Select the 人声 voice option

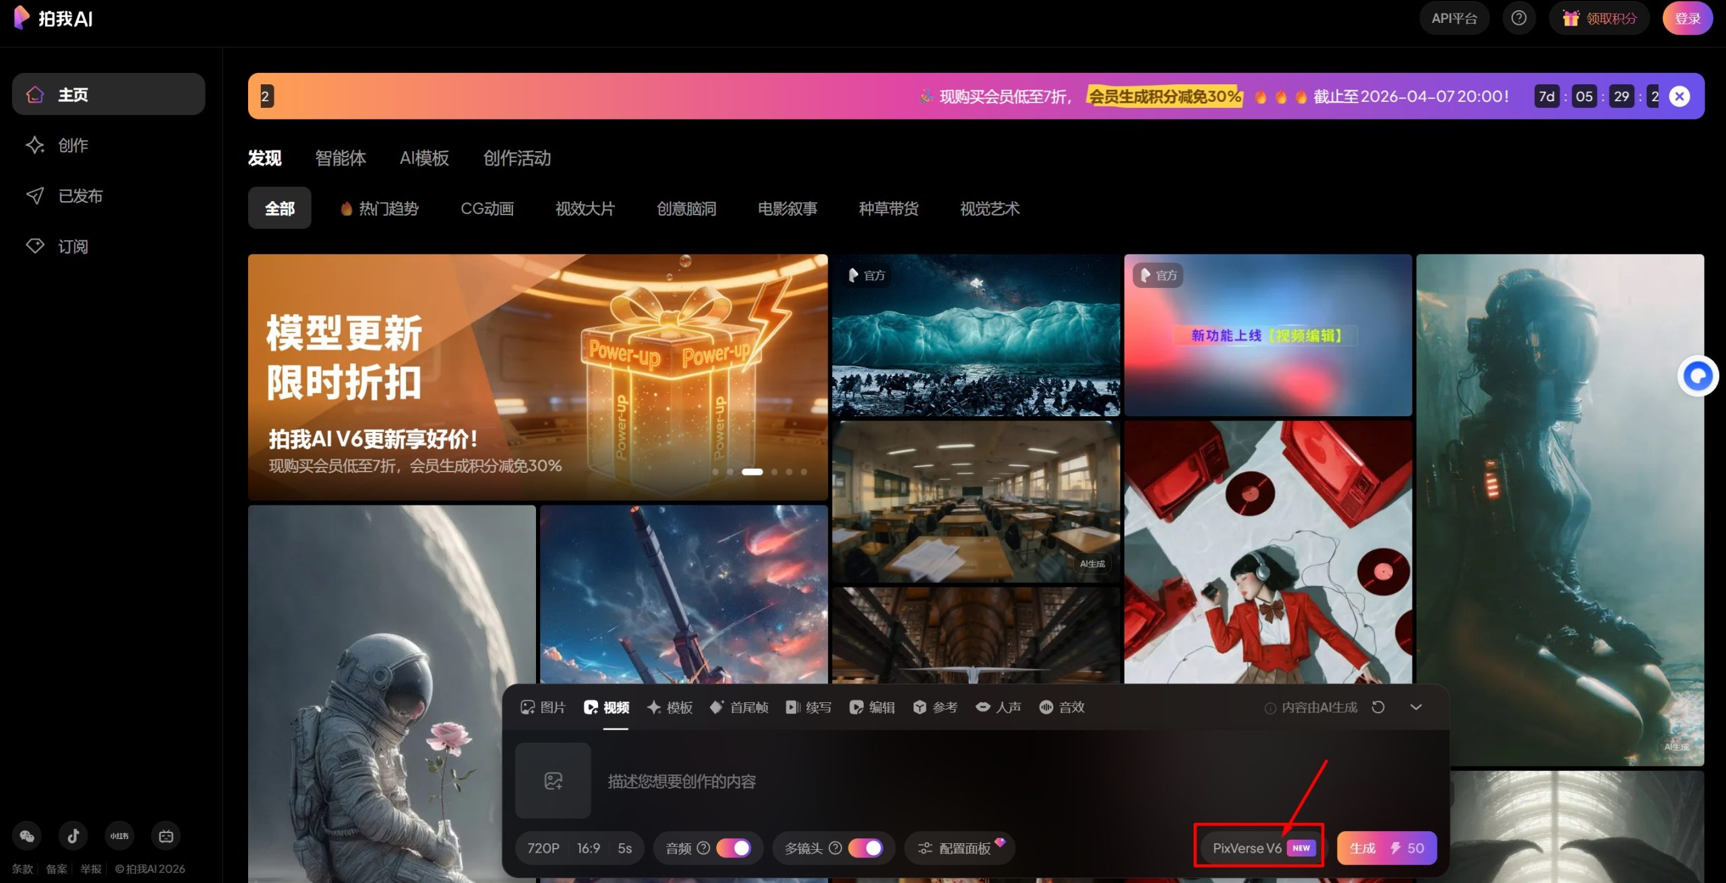tap(999, 707)
